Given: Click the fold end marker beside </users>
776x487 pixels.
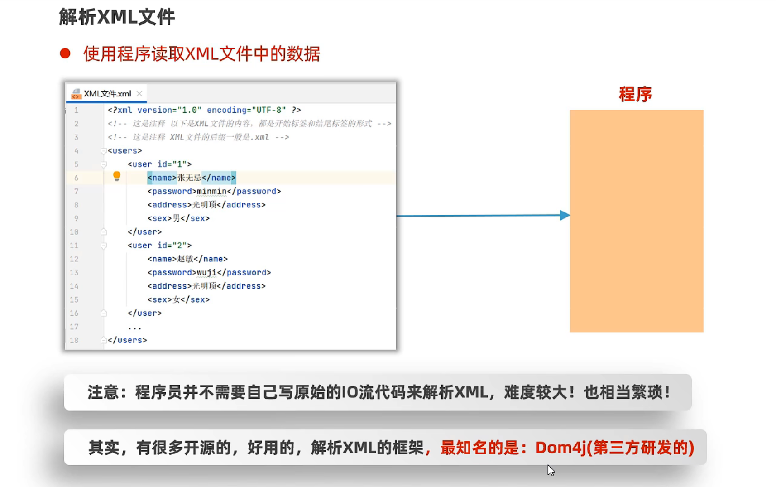Looking at the screenshot, I should (x=104, y=340).
